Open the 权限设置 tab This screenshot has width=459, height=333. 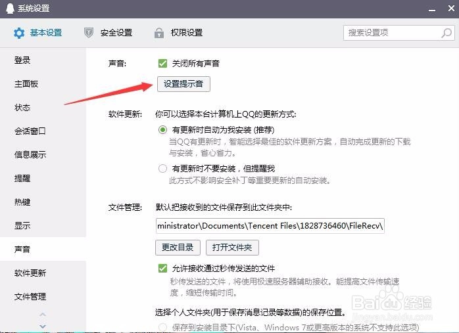pos(179,33)
